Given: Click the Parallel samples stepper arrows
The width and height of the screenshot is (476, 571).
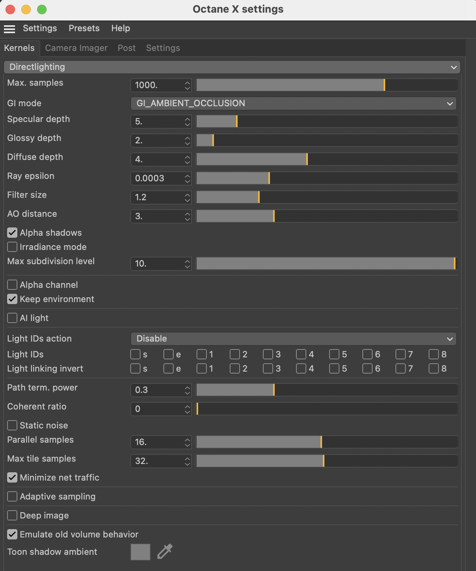Looking at the screenshot, I should [x=187, y=442].
